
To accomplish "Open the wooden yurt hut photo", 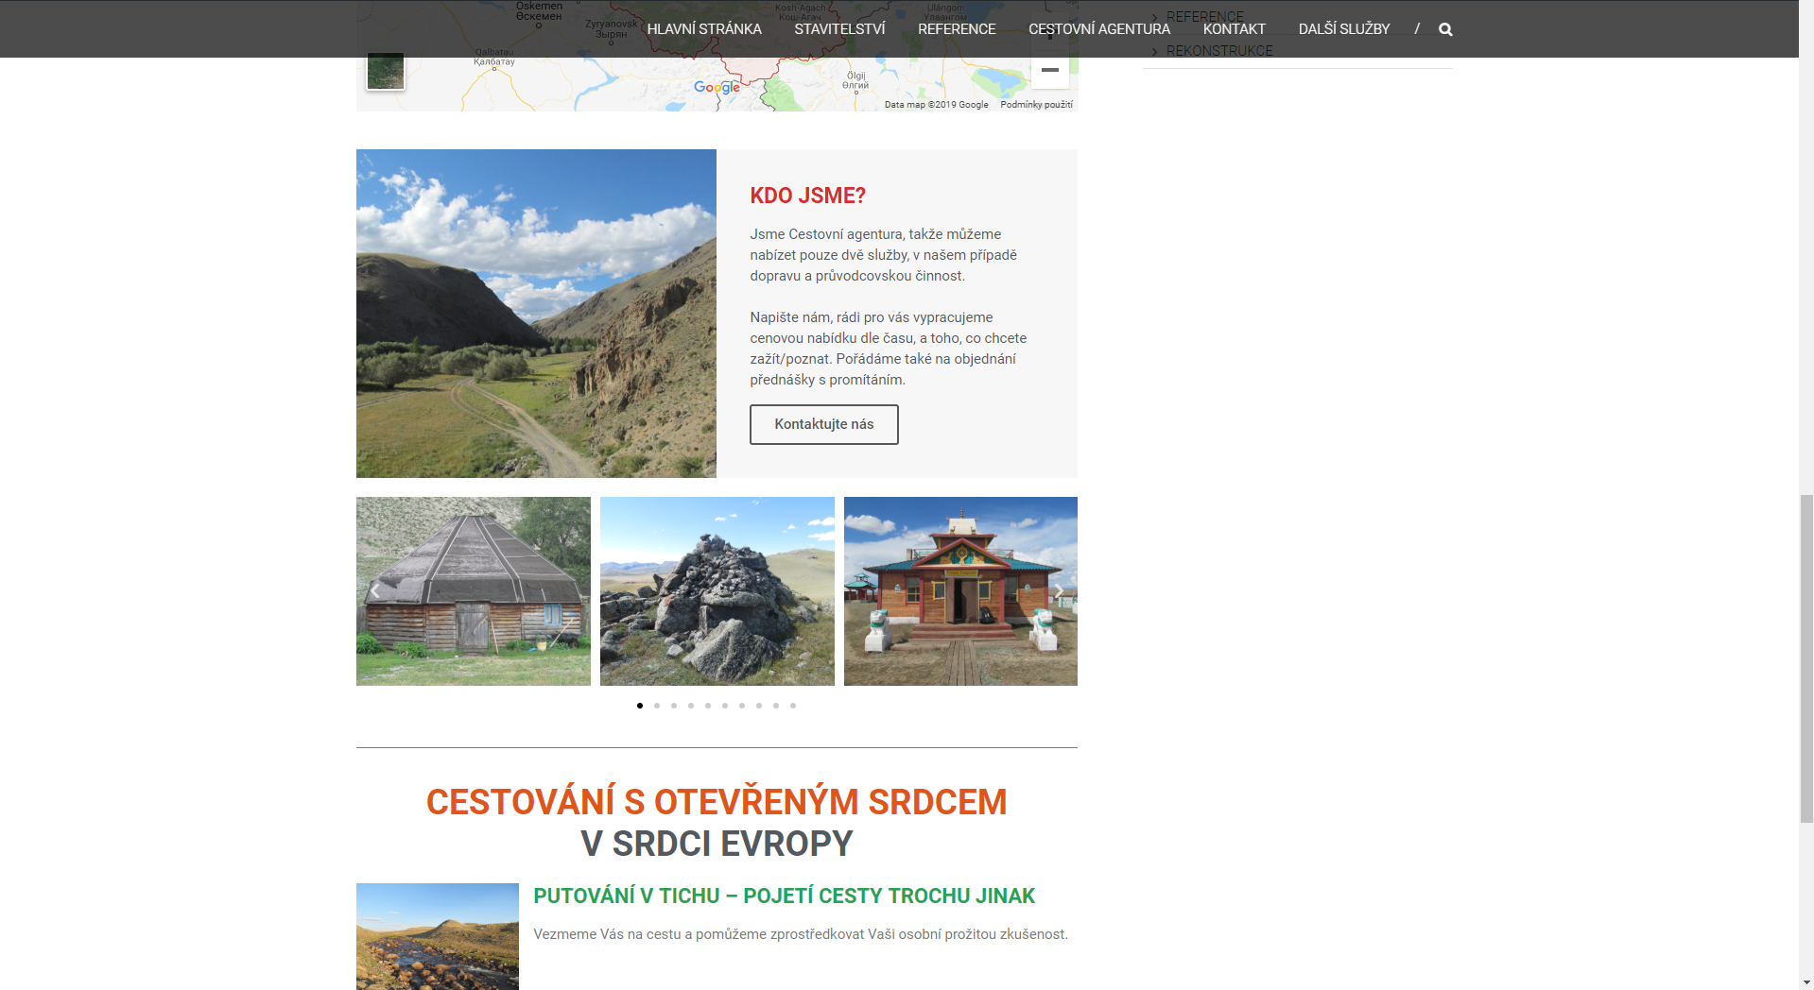I will pos(474,591).
